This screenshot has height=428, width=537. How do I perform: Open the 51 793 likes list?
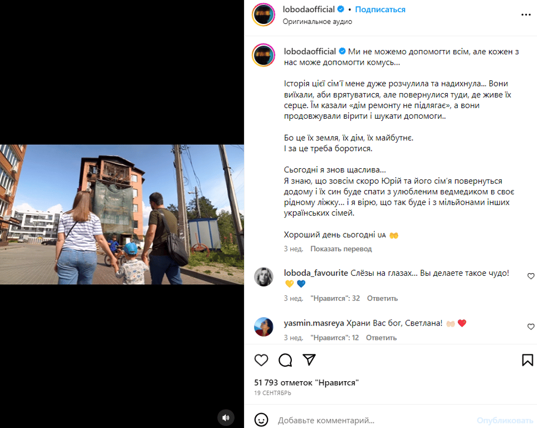pyautogui.click(x=306, y=383)
